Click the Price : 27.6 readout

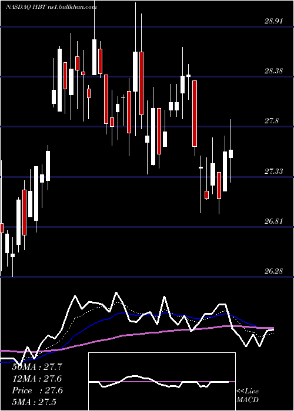(37, 390)
